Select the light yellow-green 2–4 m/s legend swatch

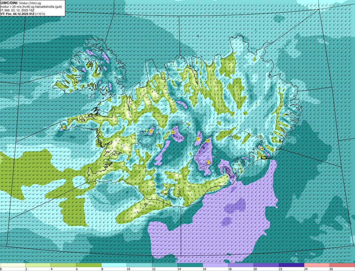pyautogui.click(x=38, y=265)
